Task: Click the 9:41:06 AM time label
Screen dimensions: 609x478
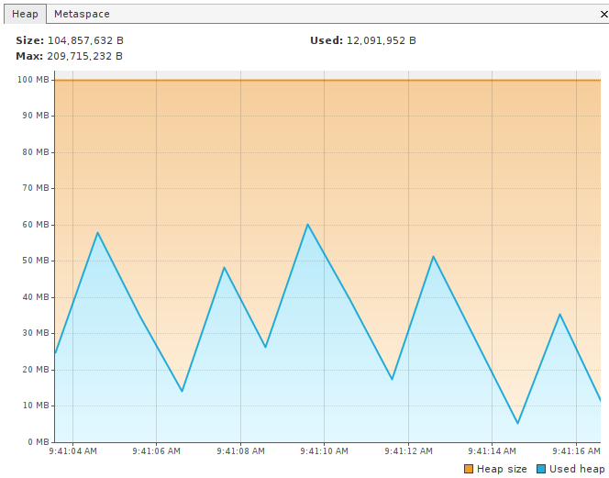Action: pos(157,451)
